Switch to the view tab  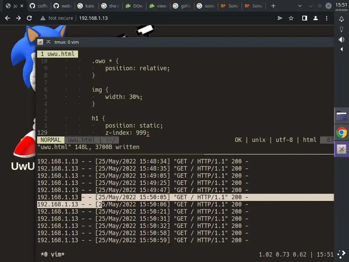(158, 6)
